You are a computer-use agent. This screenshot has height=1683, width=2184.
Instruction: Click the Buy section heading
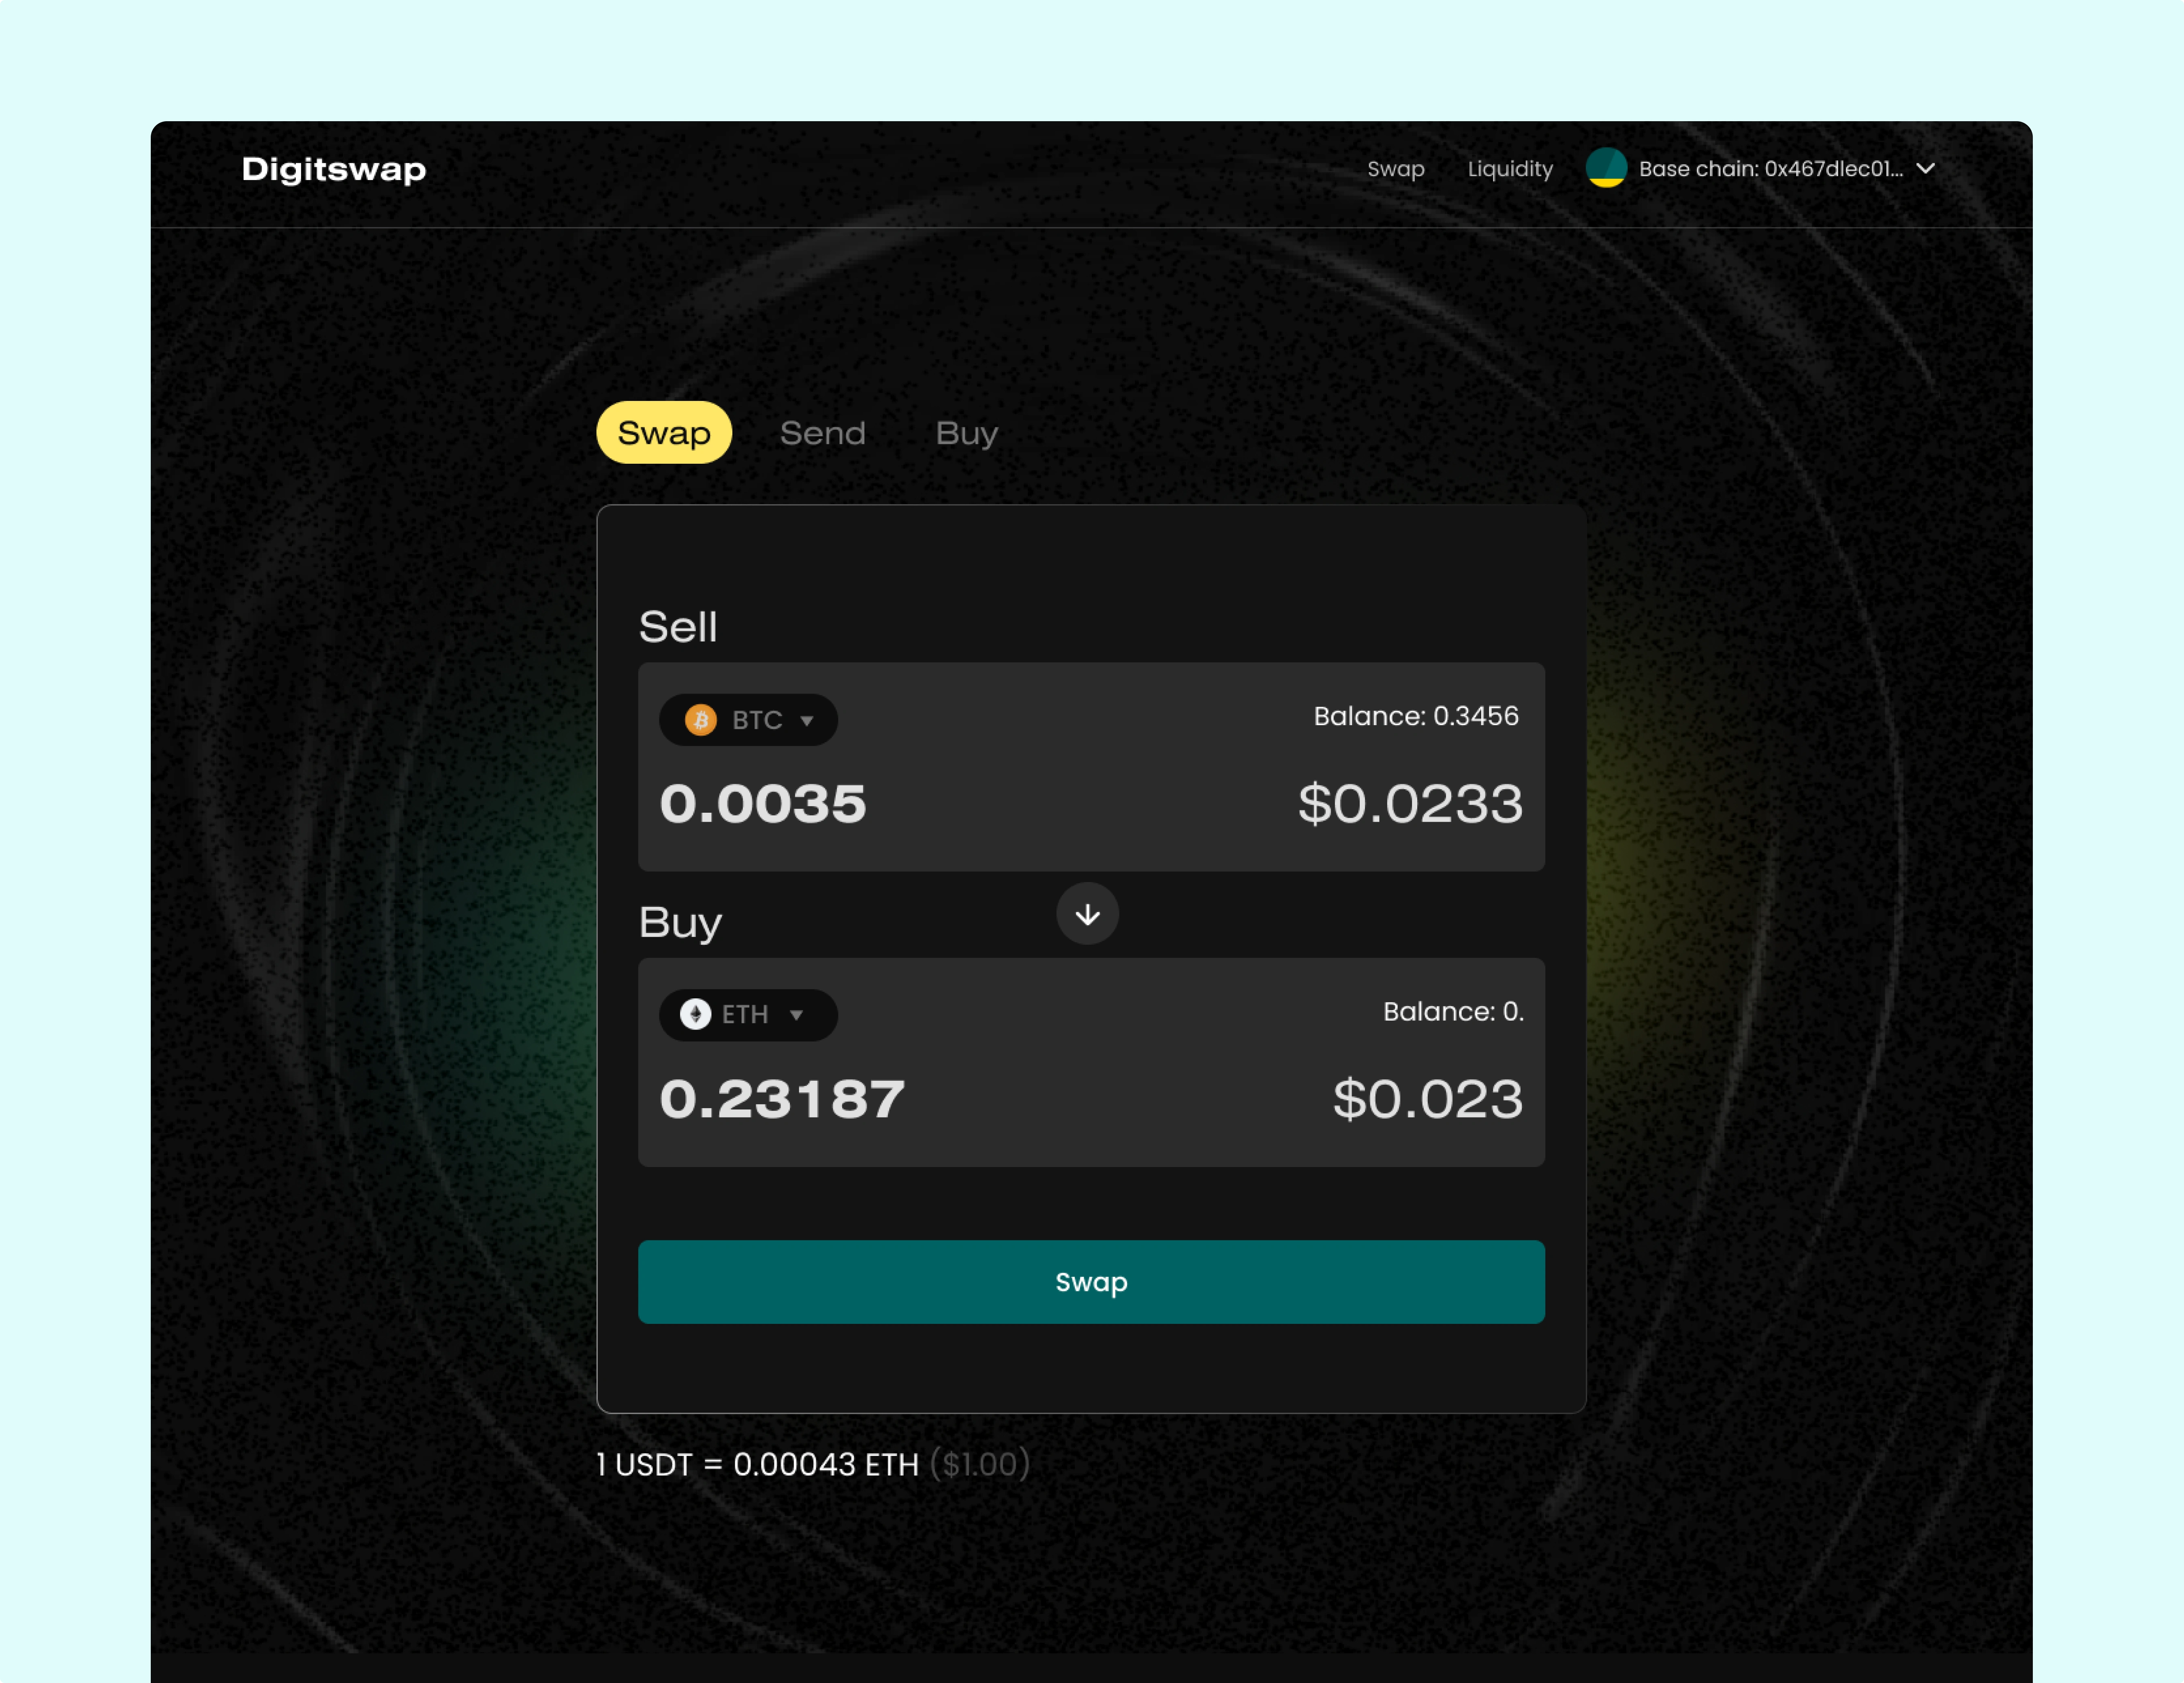coord(680,923)
